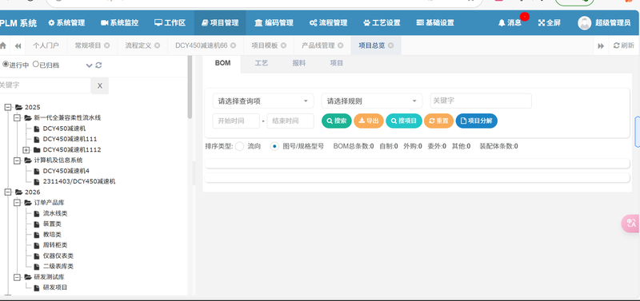Select 2311403/DCY450减速机 tree item
This screenshot has width=640, height=301.
79,181
